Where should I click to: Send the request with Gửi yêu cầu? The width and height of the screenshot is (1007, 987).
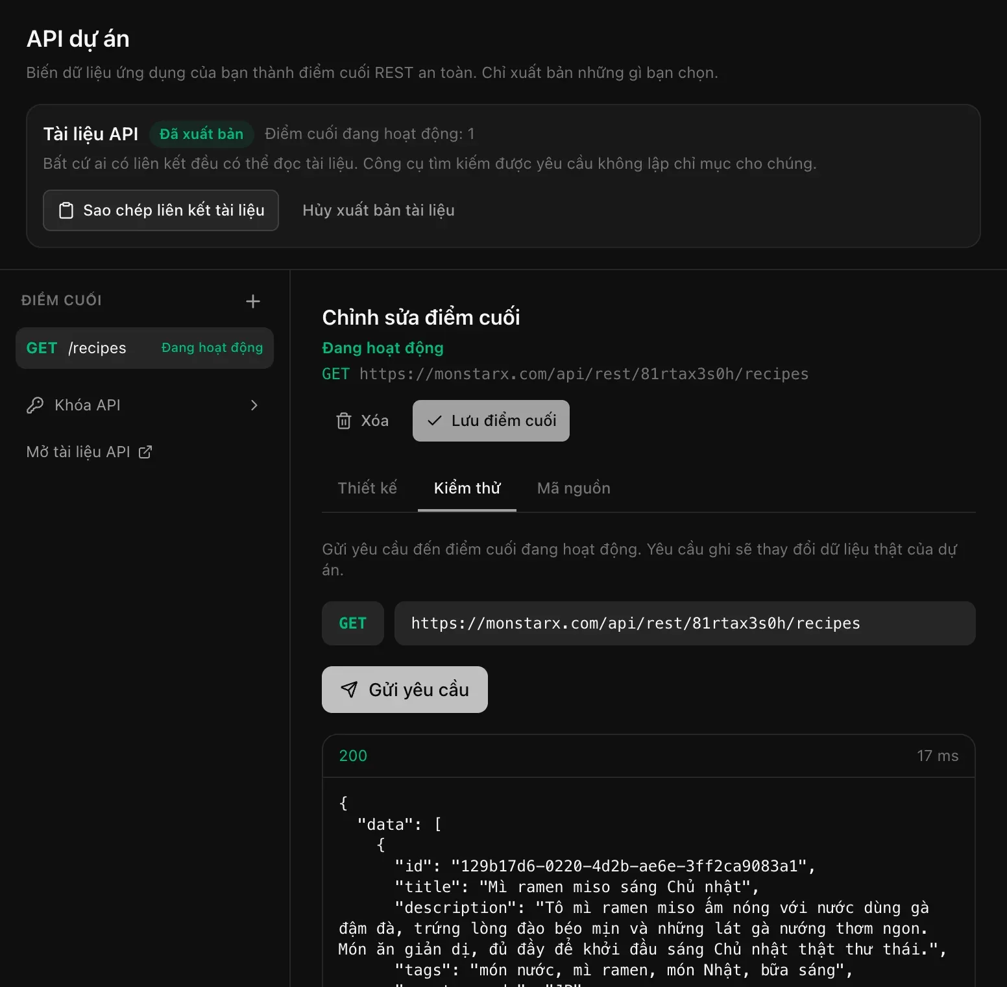coord(405,690)
